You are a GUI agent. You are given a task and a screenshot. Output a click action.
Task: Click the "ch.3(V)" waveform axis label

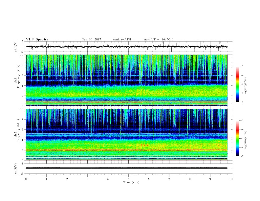(x=16, y=168)
